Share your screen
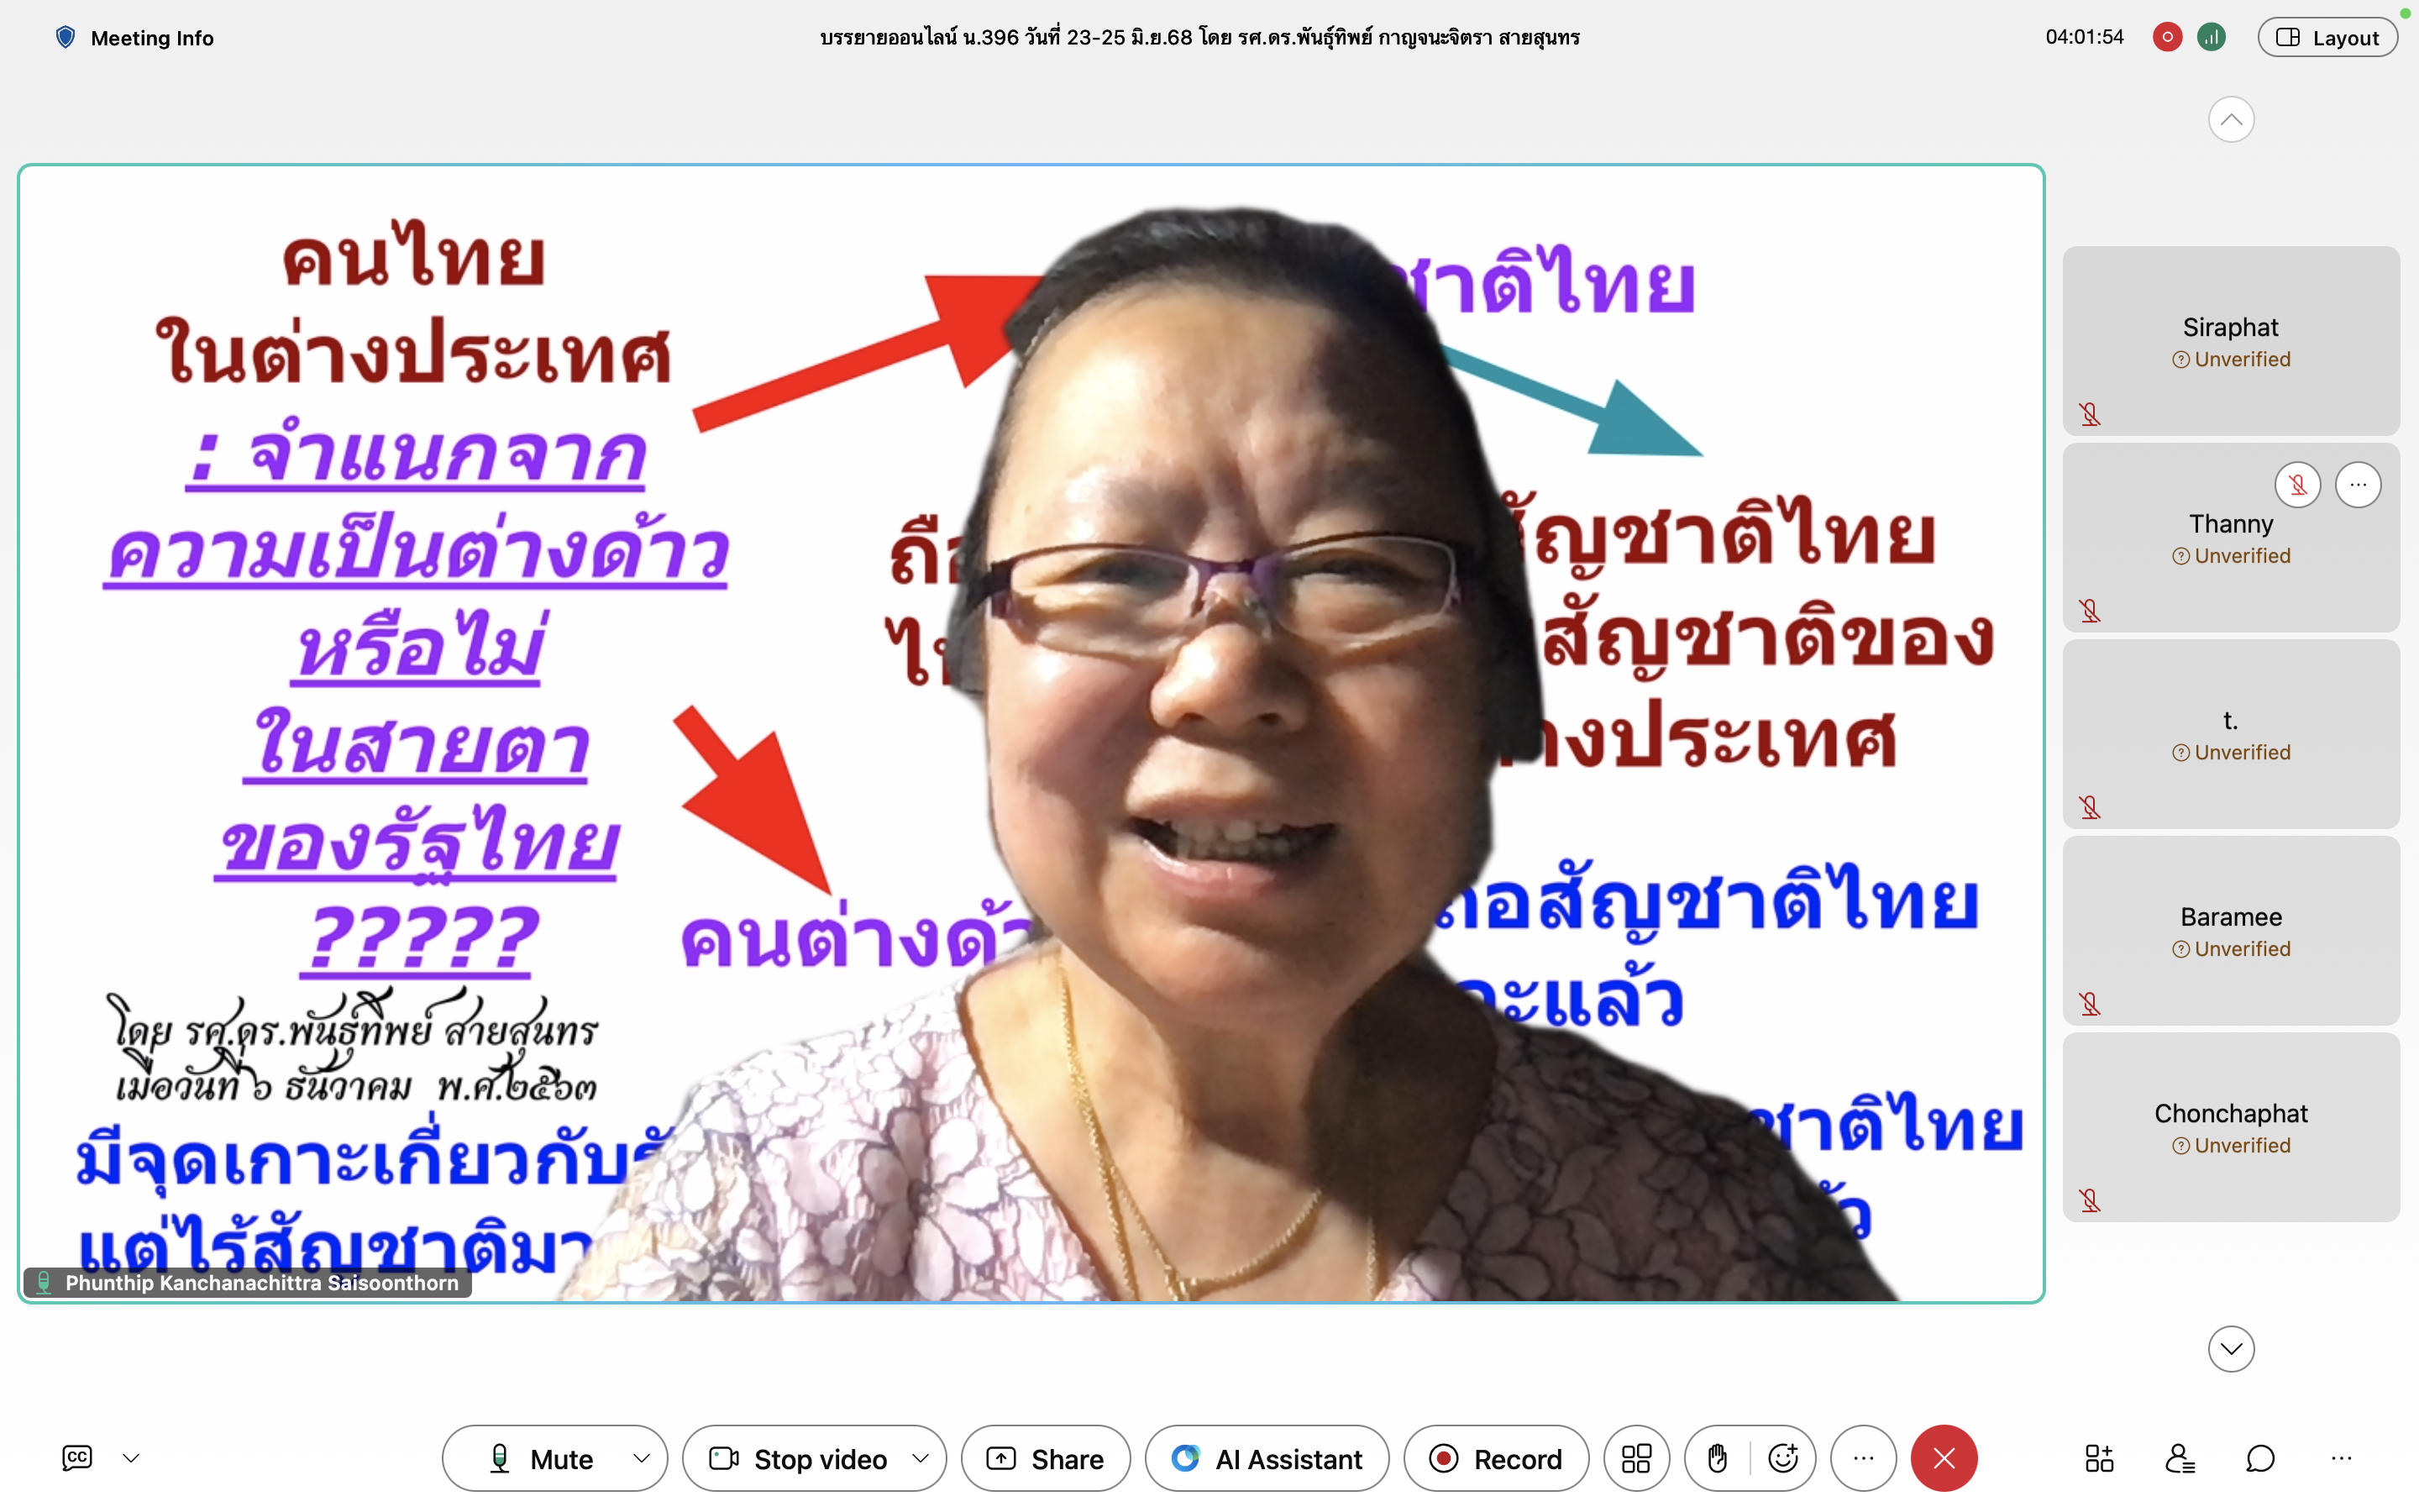This screenshot has height=1512, width=2419. coord(1046,1459)
